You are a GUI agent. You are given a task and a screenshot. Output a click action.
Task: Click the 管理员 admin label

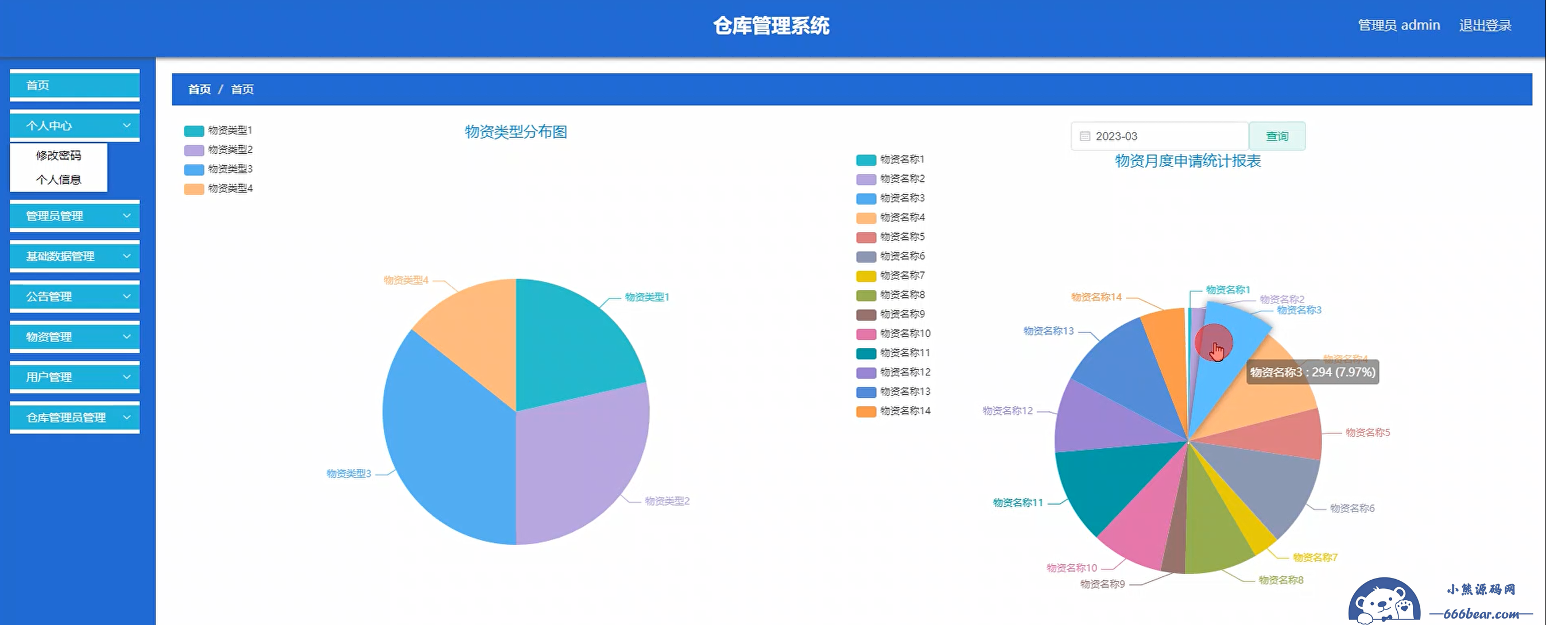coord(1398,25)
